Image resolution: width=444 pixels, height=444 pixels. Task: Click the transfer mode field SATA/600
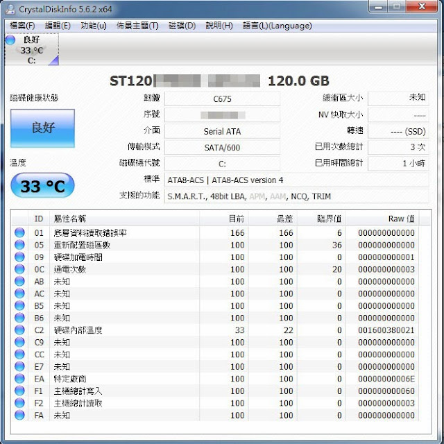point(222,148)
